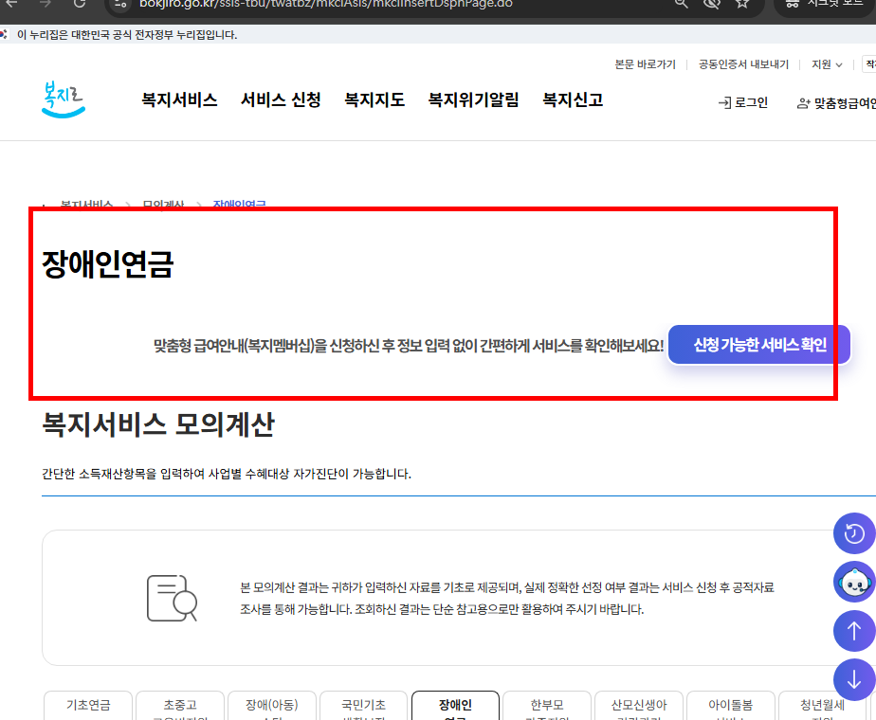
Task: Open 모의계산 from the breadcrumb
Action: [x=163, y=205]
